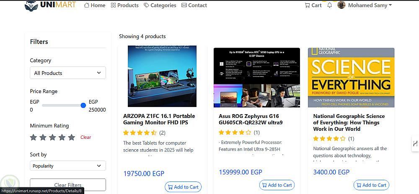419x194 pixels.
Task: Go to the Home page
Action: click(95, 5)
